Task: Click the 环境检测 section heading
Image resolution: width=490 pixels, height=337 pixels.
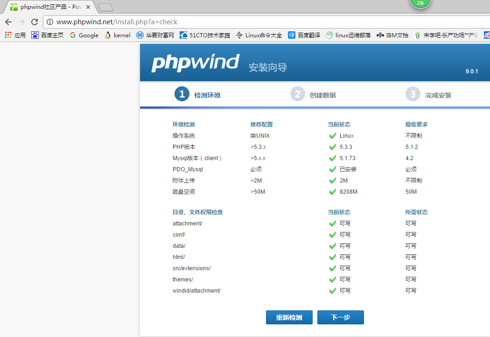Action: coord(183,125)
